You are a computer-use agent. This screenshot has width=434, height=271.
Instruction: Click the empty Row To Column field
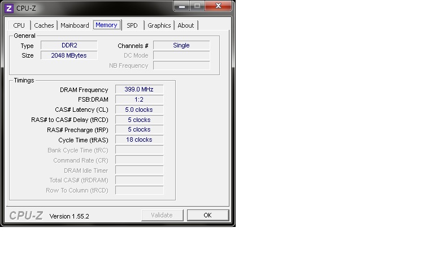pos(139,190)
